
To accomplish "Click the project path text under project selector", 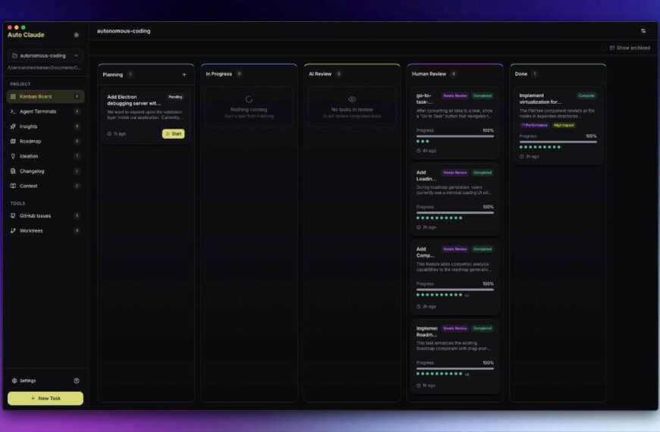I will (45, 67).
